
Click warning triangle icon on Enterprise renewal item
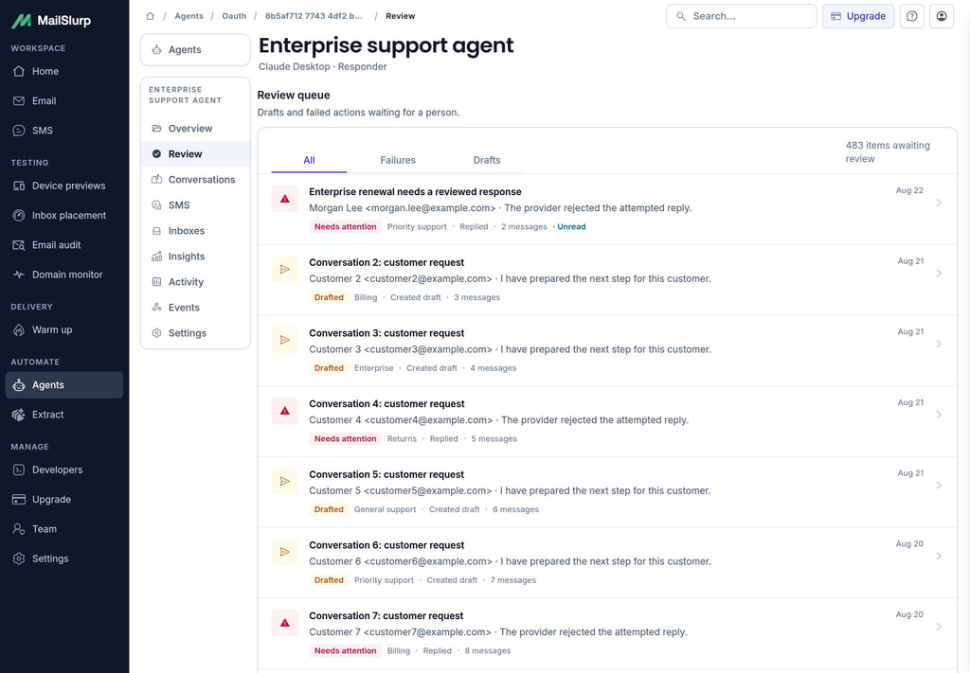point(284,199)
